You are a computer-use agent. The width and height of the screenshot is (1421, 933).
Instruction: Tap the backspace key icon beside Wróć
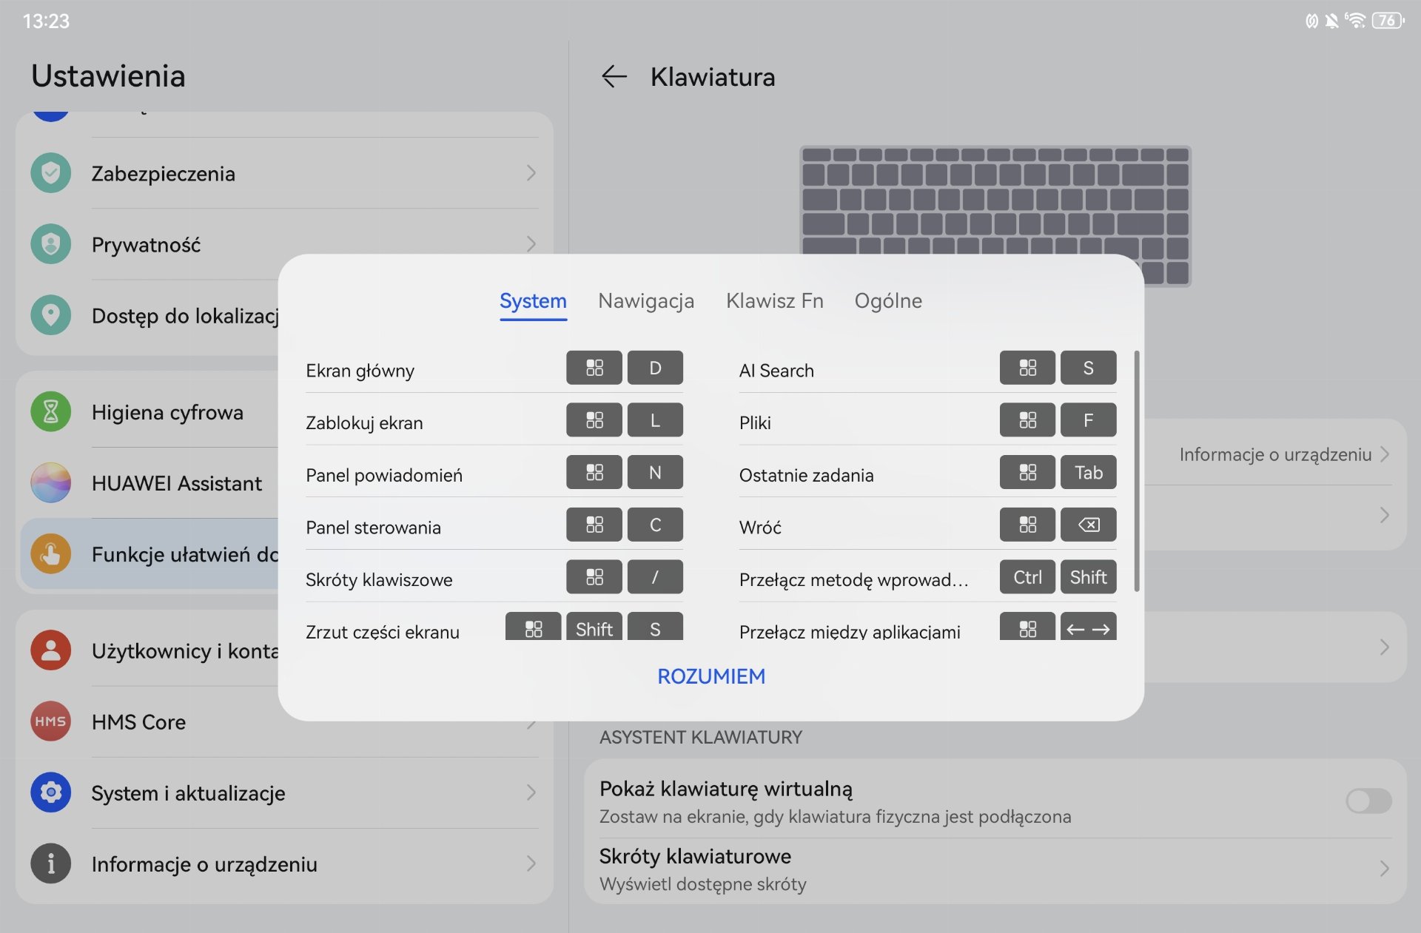[1088, 525]
